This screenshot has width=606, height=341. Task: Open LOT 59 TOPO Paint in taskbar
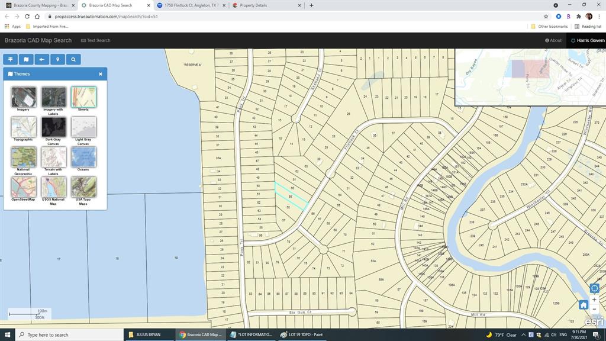305,334
